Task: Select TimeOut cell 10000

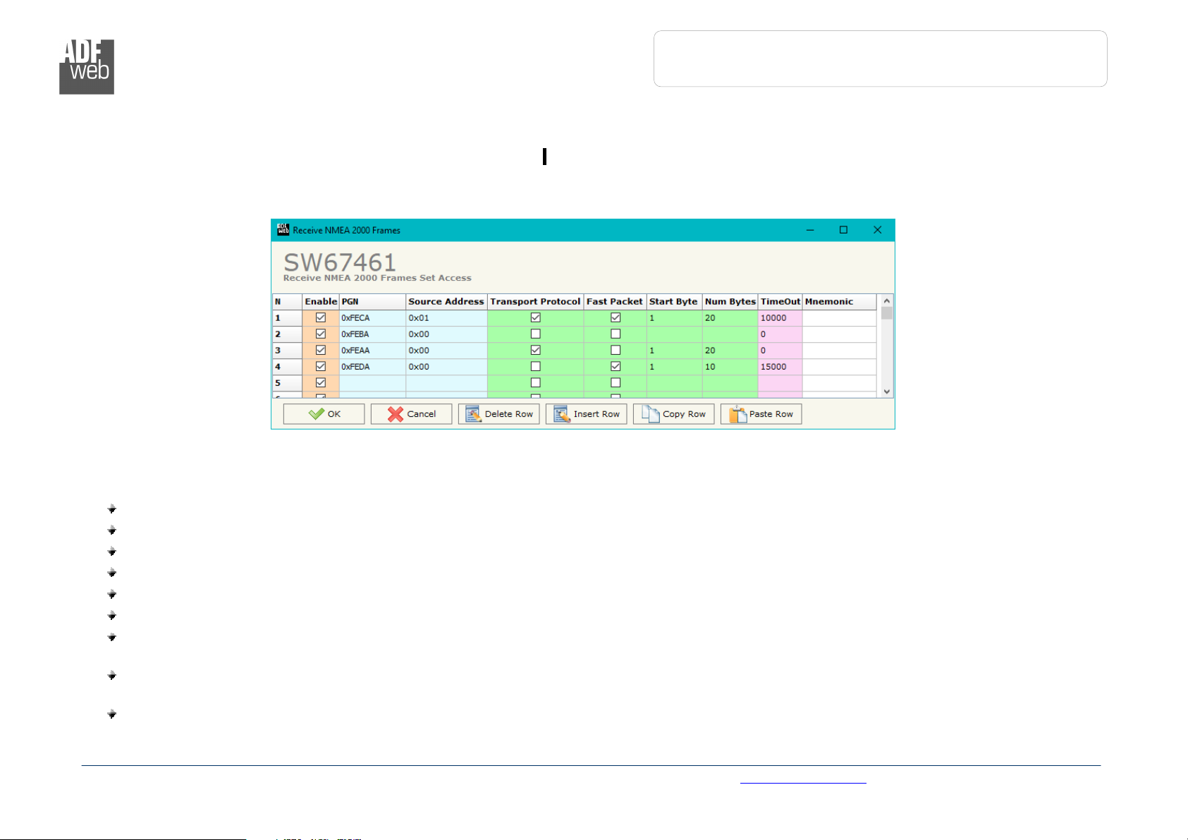Action: pyautogui.click(x=780, y=318)
